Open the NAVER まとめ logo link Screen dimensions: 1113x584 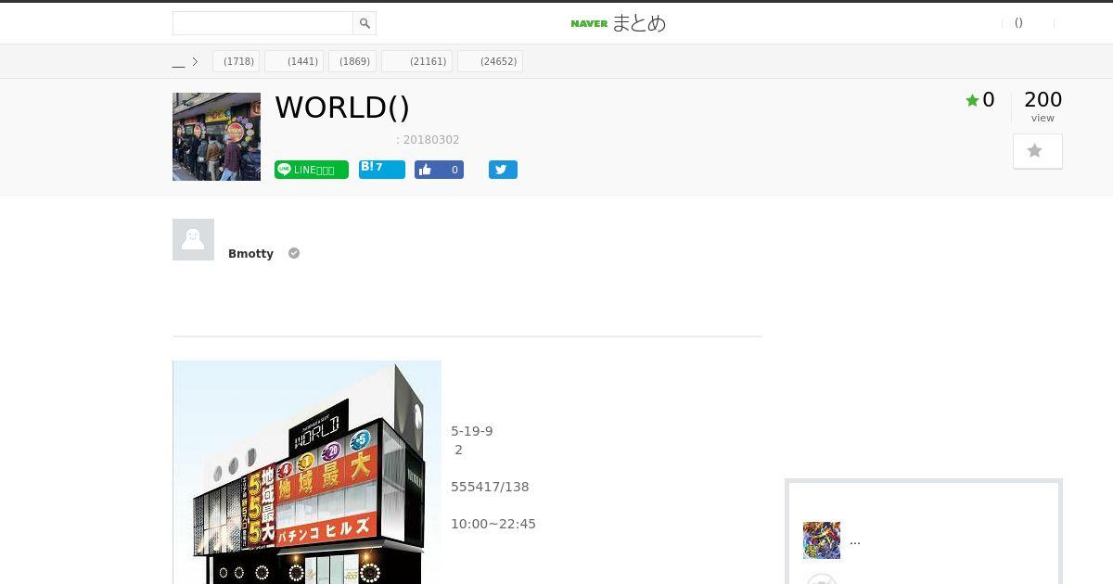tap(619, 23)
